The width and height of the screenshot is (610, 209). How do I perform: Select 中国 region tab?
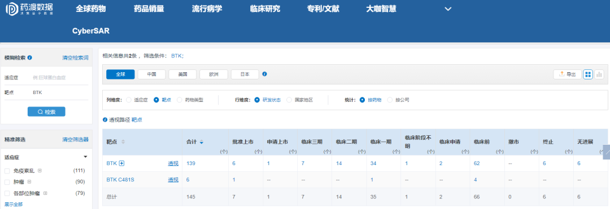click(x=152, y=74)
